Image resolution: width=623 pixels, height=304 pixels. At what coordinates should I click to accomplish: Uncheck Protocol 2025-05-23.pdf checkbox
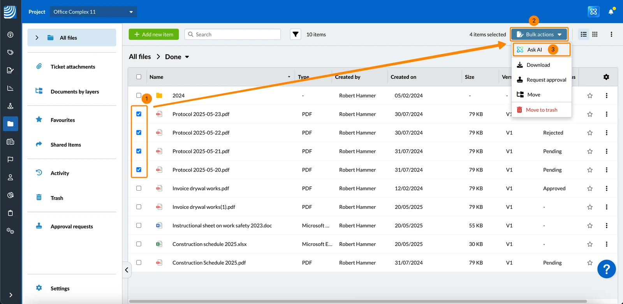(x=139, y=114)
